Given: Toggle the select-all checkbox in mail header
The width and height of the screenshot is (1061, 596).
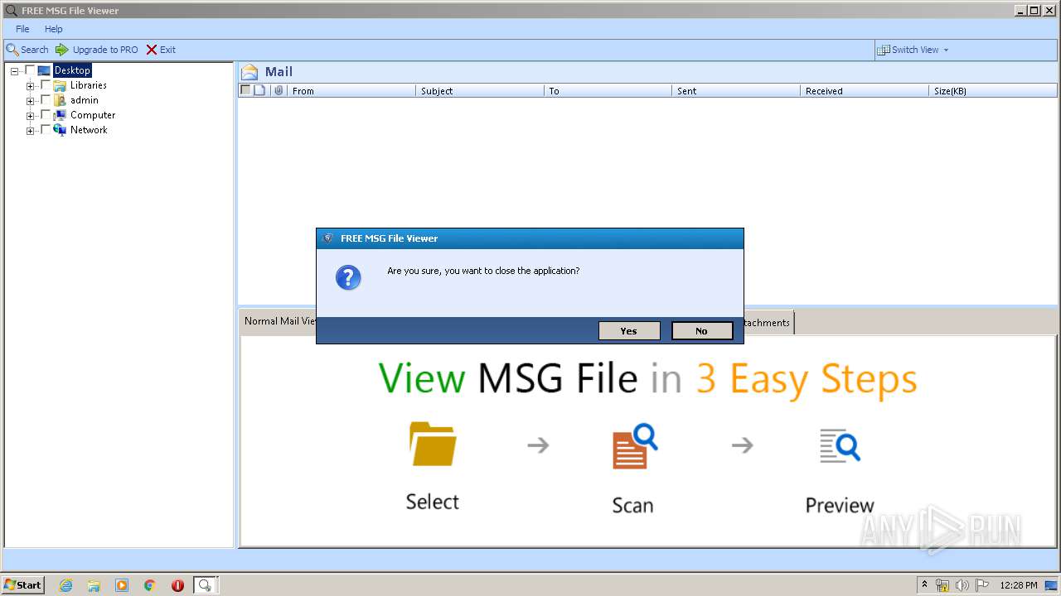Looking at the screenshot, I should pos(245,90).
